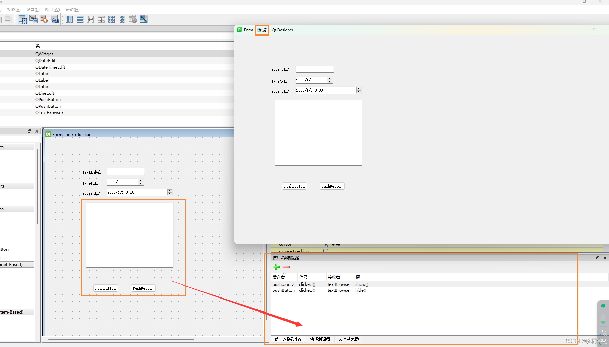Click the Adjust Size toolbar icon
Screen dimensions: 609x347
pos(143,19)
